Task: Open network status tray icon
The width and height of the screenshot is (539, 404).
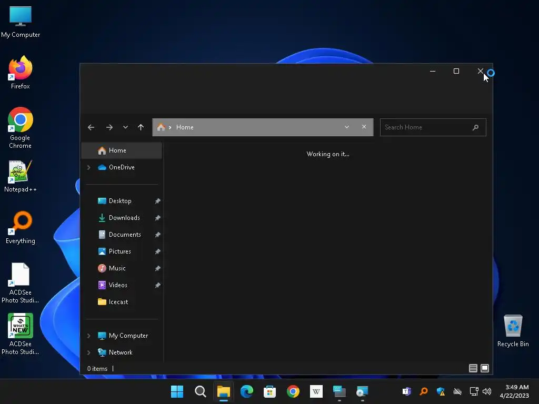Action: pos(474,391)
